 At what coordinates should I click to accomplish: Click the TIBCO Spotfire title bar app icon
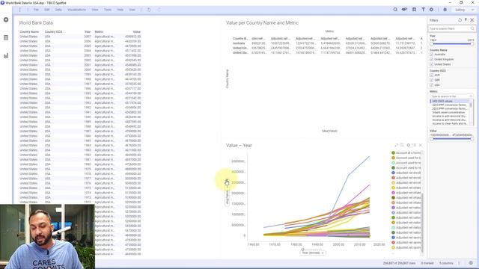[2, 3]
